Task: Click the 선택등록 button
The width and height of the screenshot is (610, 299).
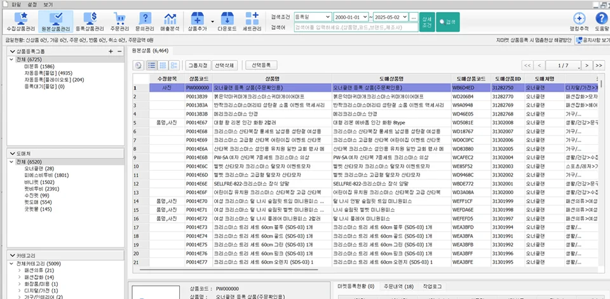Action: point(261,65)
